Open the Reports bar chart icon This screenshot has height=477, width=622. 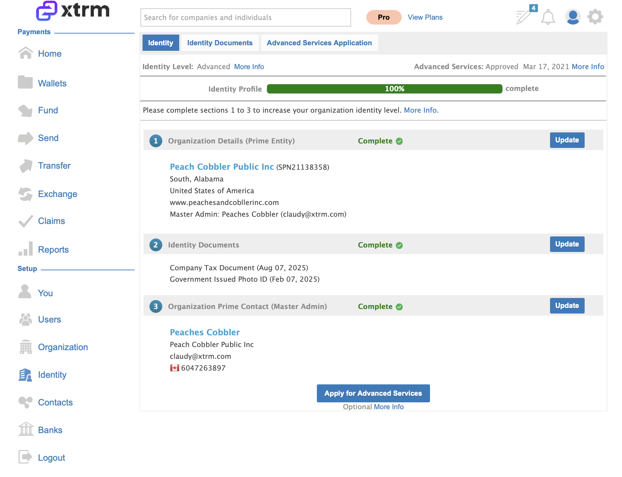pyautogui.click(x=26, y=249)
